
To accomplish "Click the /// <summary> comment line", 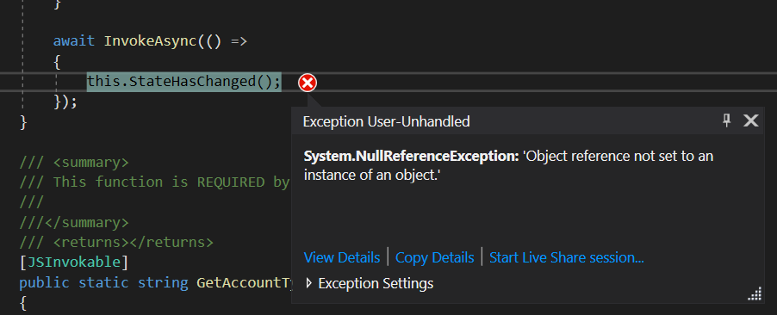I will pyautogui.click(x=74, y=163).
